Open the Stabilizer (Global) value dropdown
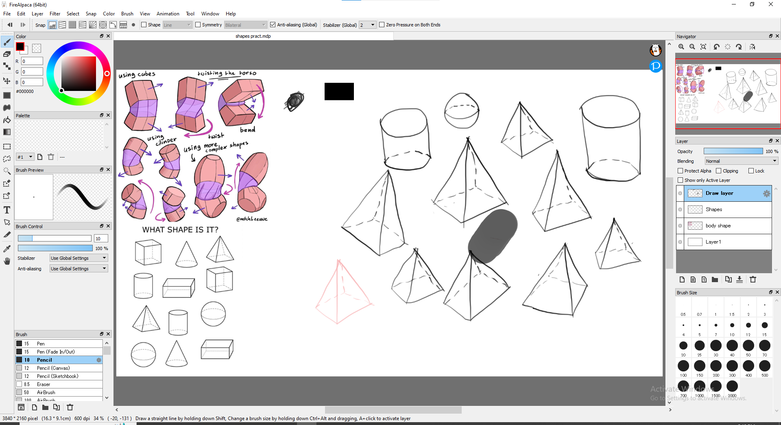 367,25
